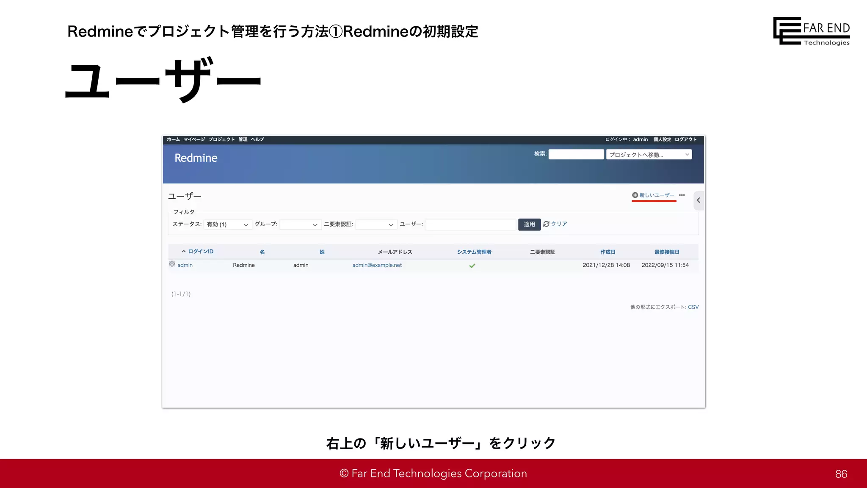The height and width of the screenshot is (488, 867).
Task: Open the ホーム menu item
Action: click(173, 139)
